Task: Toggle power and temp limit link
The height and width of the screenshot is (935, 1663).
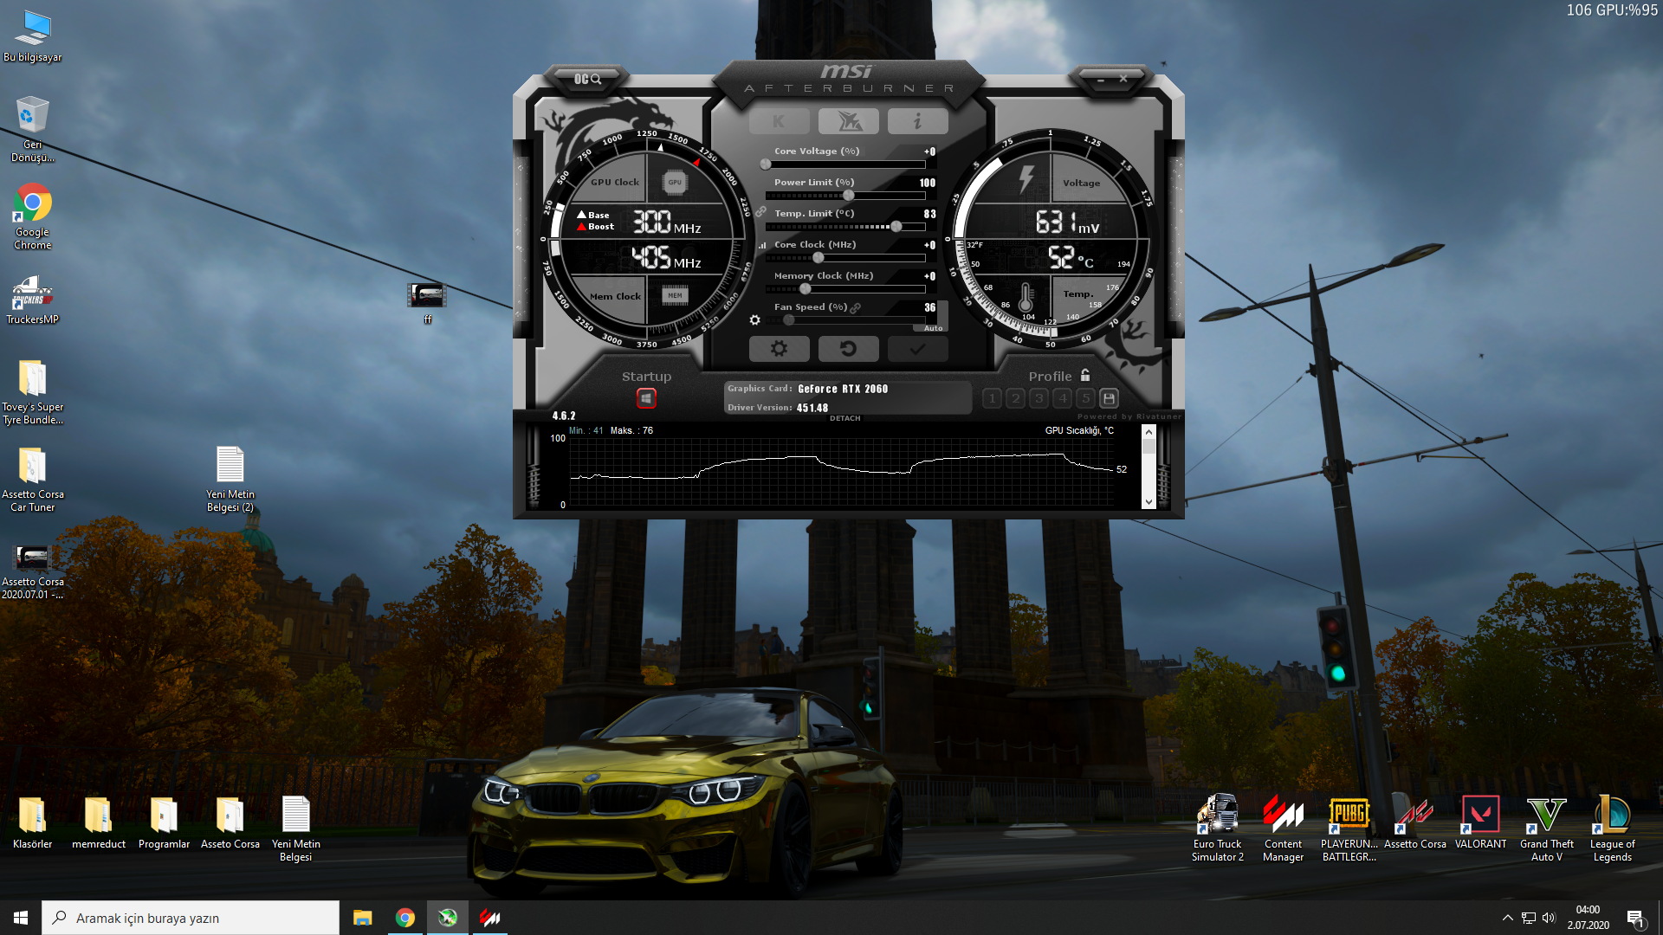Action: click(x=760, y=212)
